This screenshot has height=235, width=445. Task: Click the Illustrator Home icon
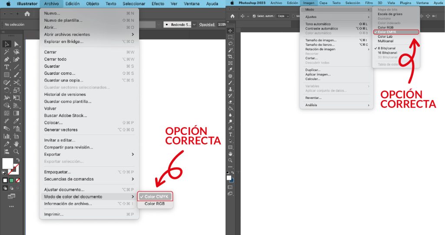tap(27, 14)
